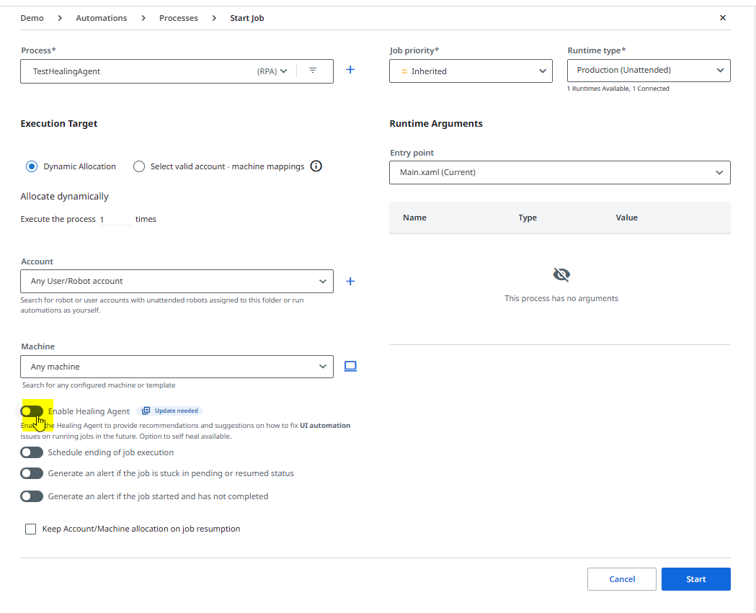The width and height of the screenshot is (756, 613).
Task: Toggle Enable Healing Agent switch
Action: (32, 411)
